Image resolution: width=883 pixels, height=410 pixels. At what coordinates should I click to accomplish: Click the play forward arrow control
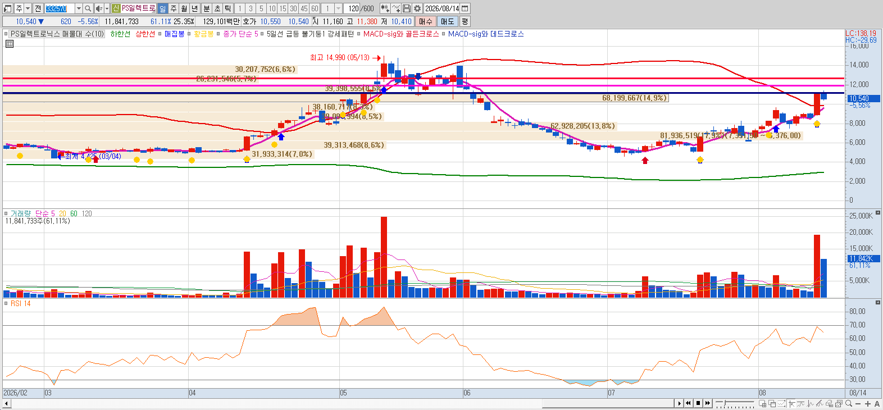pyautogui.click(x=679, y=403)
